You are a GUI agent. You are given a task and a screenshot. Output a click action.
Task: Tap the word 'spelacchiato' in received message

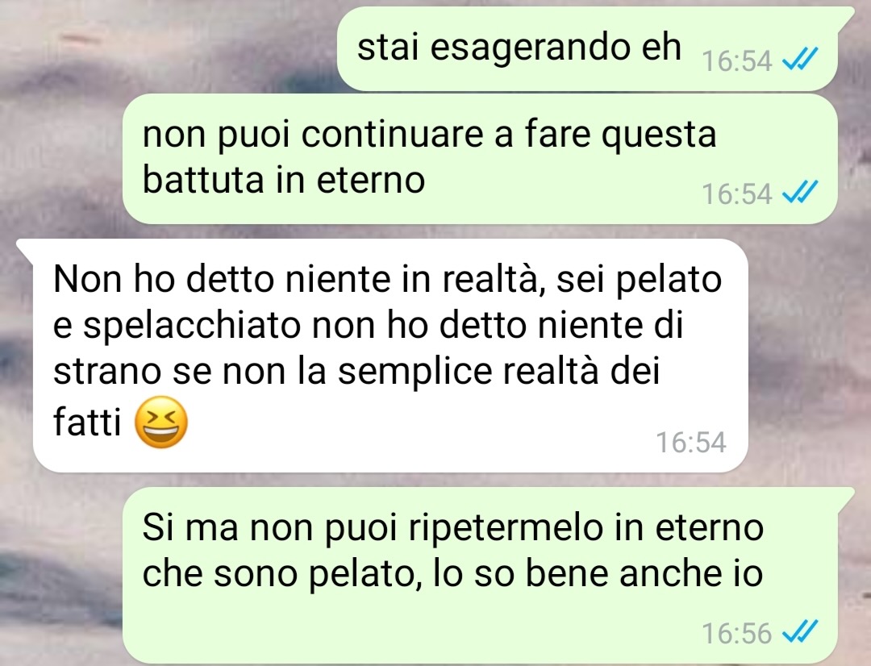(192, 326)
